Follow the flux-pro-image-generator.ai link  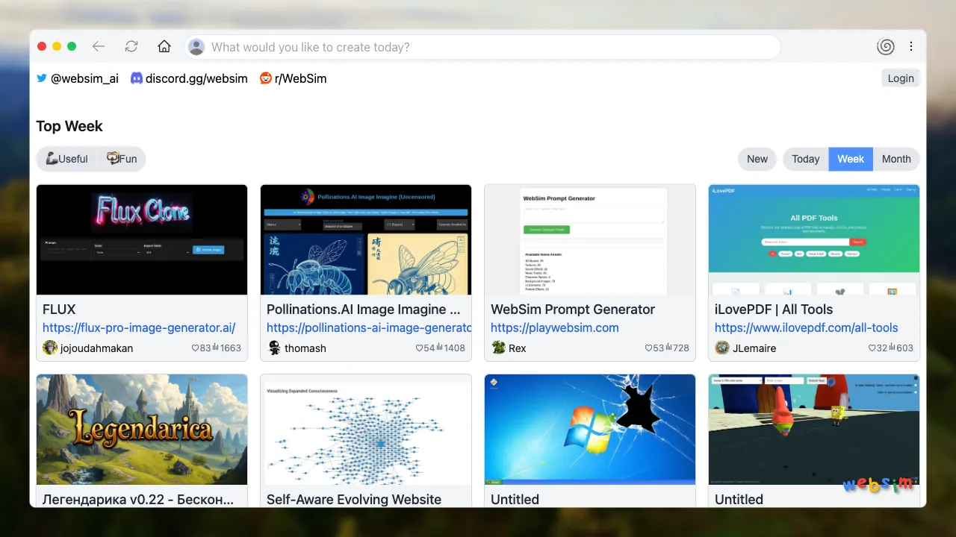[x=139, y=327]
